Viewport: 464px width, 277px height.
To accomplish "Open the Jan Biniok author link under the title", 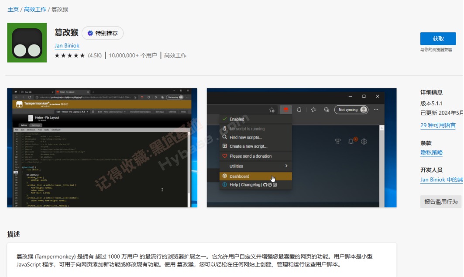I will pos(67,45).
